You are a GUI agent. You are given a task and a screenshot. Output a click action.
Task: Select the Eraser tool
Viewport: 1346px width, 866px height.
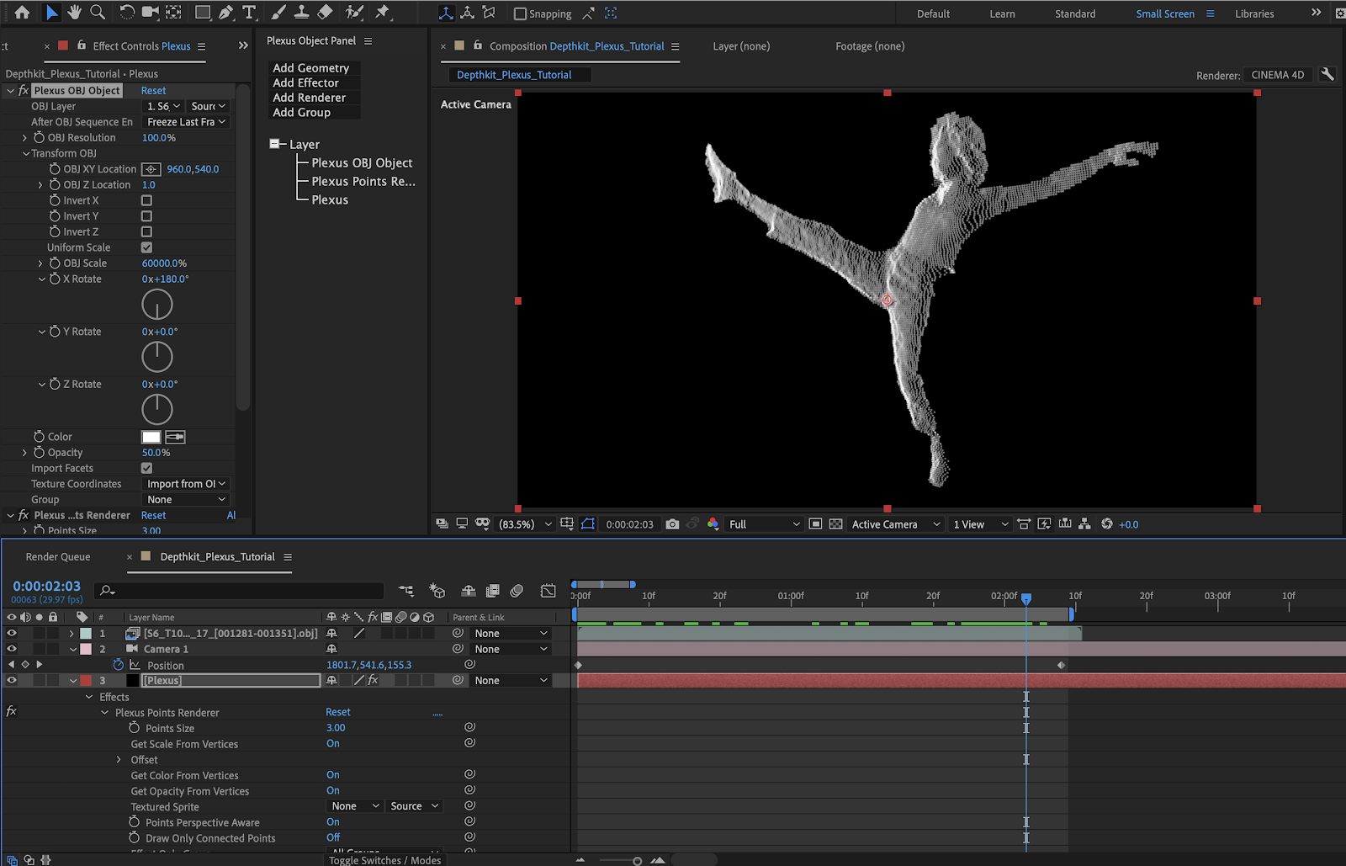pyautogui.click(x=325, y=12)
